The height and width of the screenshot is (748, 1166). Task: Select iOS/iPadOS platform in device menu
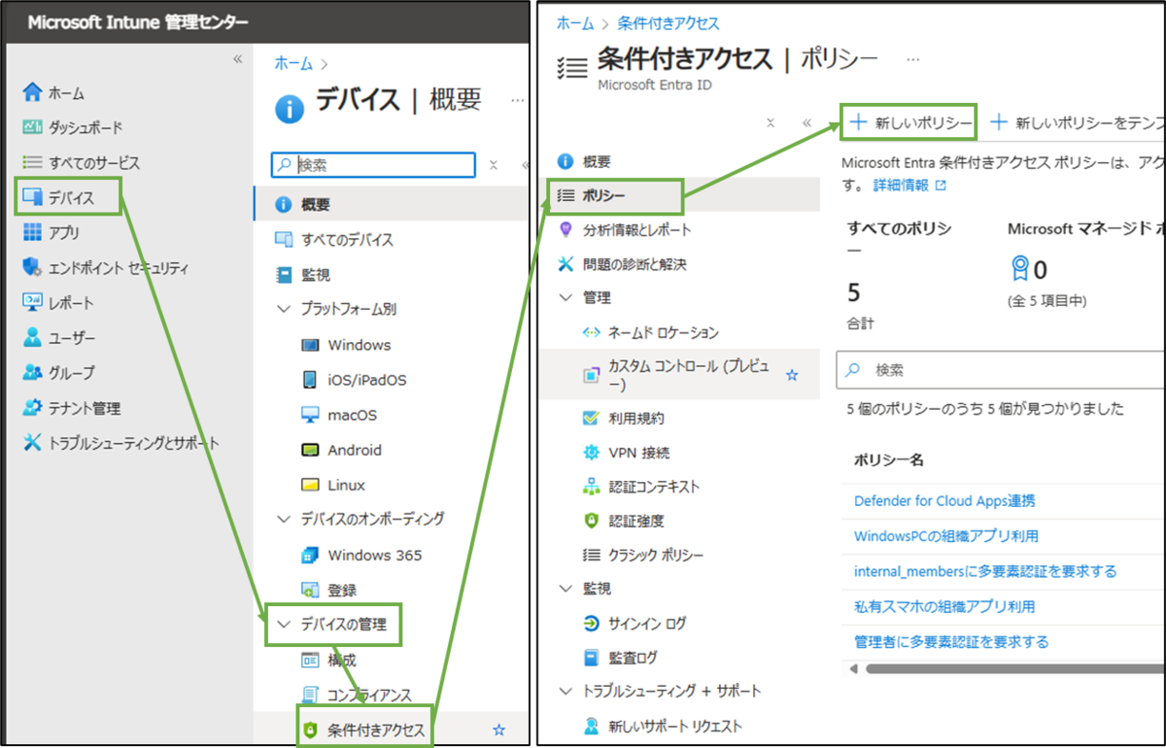click(355, 380)
